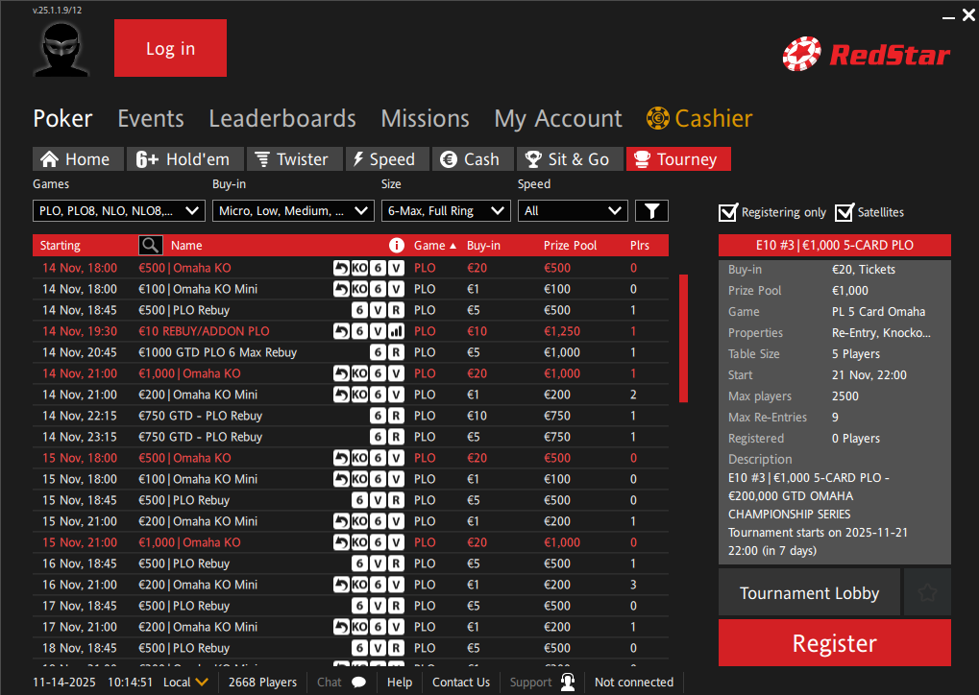
Task: Open the Cashier chip icon
Action: 658,119
